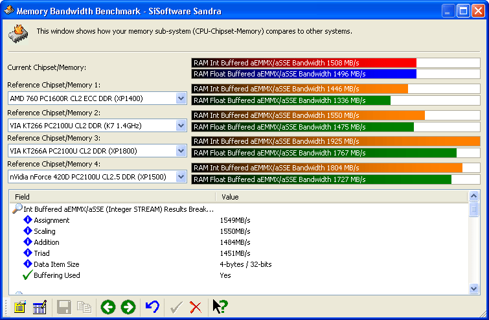Screen dimensions: 489x320
Task: Open Reference Chipset/Memory 3 dropdown arrow
Action: pos(181,151)
